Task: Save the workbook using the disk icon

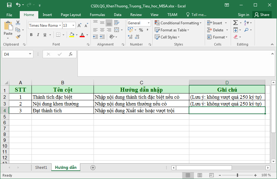Action: pos(9,5)
